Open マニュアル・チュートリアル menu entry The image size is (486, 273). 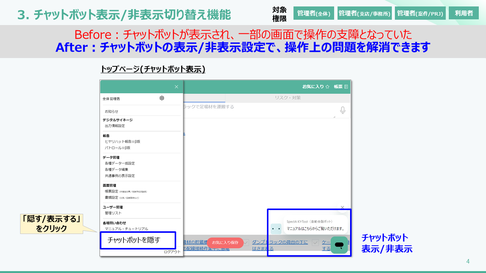pos(126,229)
